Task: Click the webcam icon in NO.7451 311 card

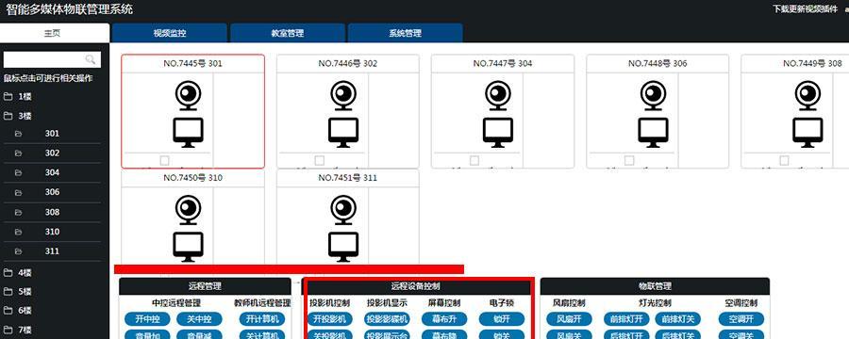Action: 343,210
